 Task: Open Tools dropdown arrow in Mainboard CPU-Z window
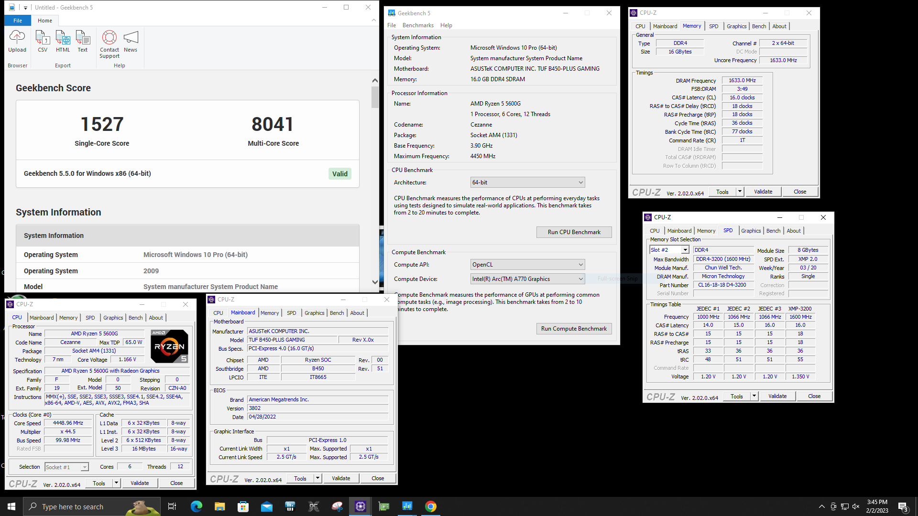click(x=317, y=478)
